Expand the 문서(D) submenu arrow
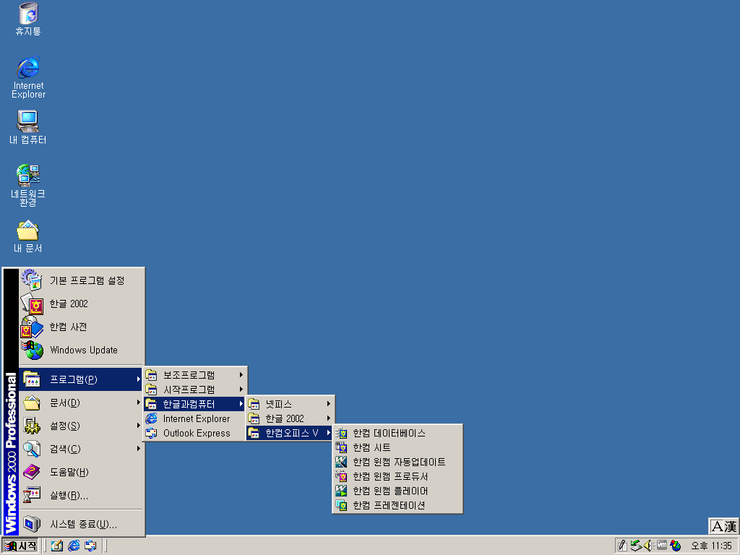Image resolution: width=740 pixels, height=555 pixels. coord(138,403)
